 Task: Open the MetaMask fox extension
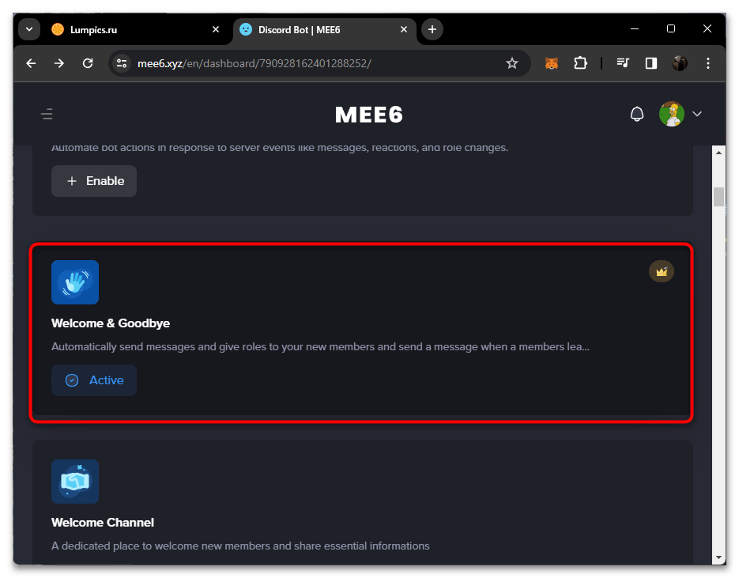point(552,63)
